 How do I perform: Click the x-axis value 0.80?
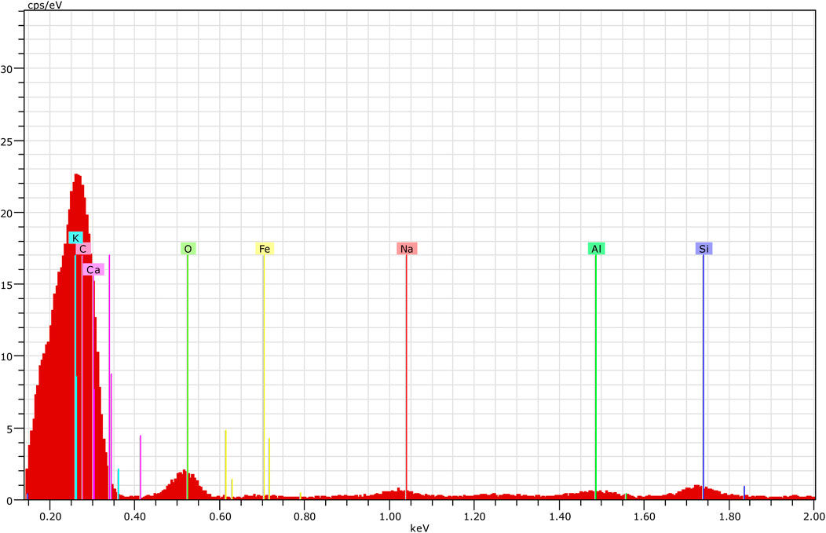(x=305, y=517)
